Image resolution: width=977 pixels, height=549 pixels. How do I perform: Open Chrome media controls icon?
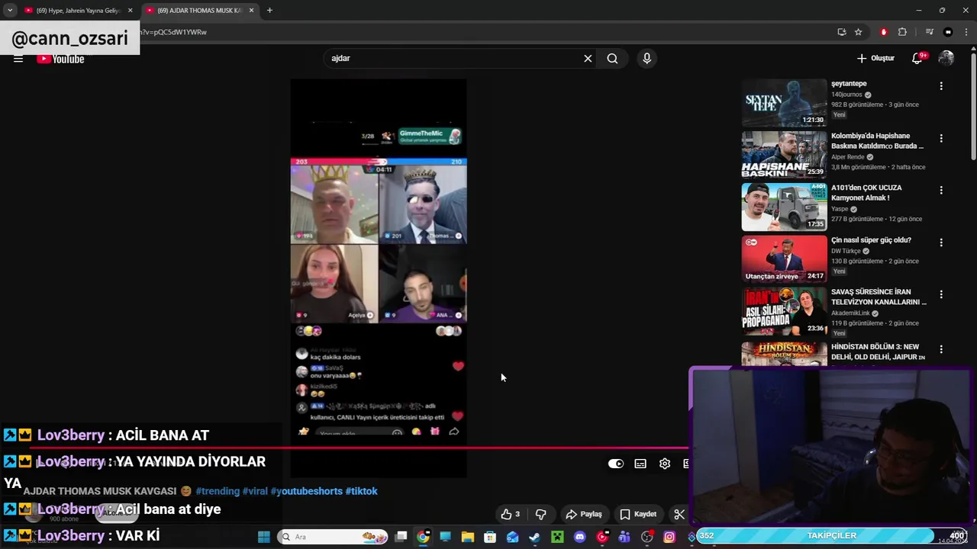coord(929,32)
